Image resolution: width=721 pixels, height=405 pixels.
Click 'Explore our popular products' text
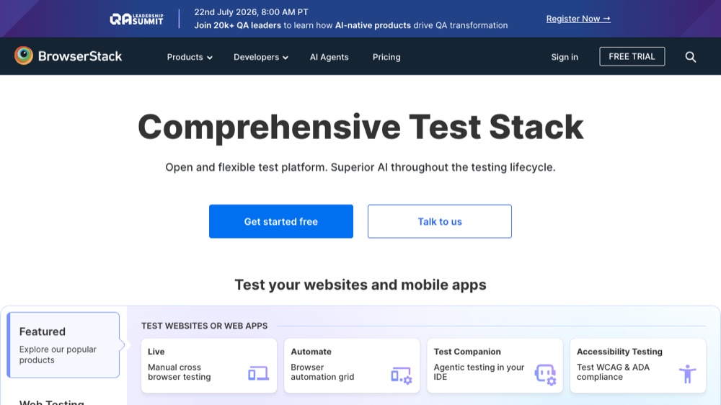(58, 355)
